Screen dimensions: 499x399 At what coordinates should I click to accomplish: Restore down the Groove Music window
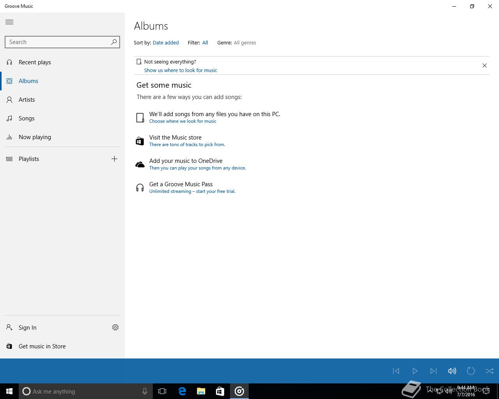click(x=472, y=6)
